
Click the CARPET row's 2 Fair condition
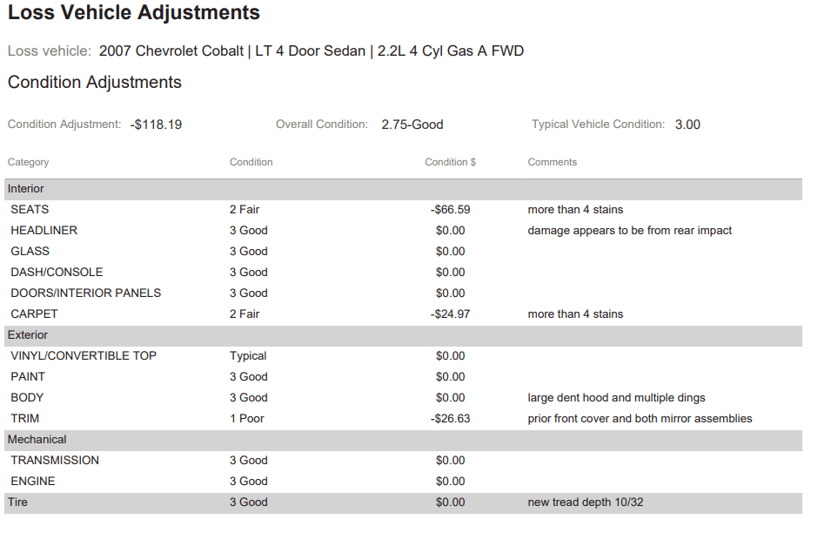click(x=245, y=314)
